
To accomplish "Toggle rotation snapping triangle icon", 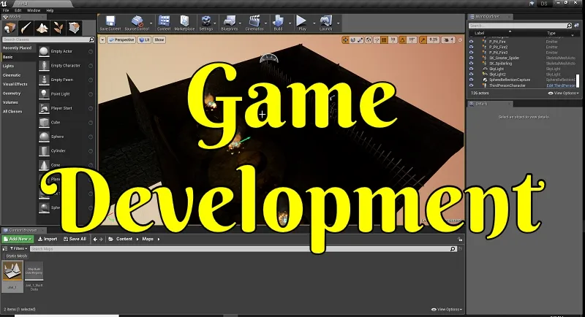I will (x=403, y=40).
